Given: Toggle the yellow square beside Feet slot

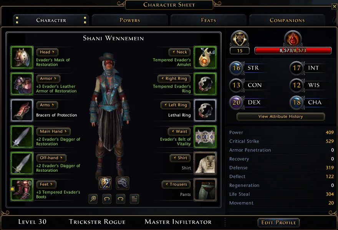Looking at the screenshot, I should tap(12, 189).
